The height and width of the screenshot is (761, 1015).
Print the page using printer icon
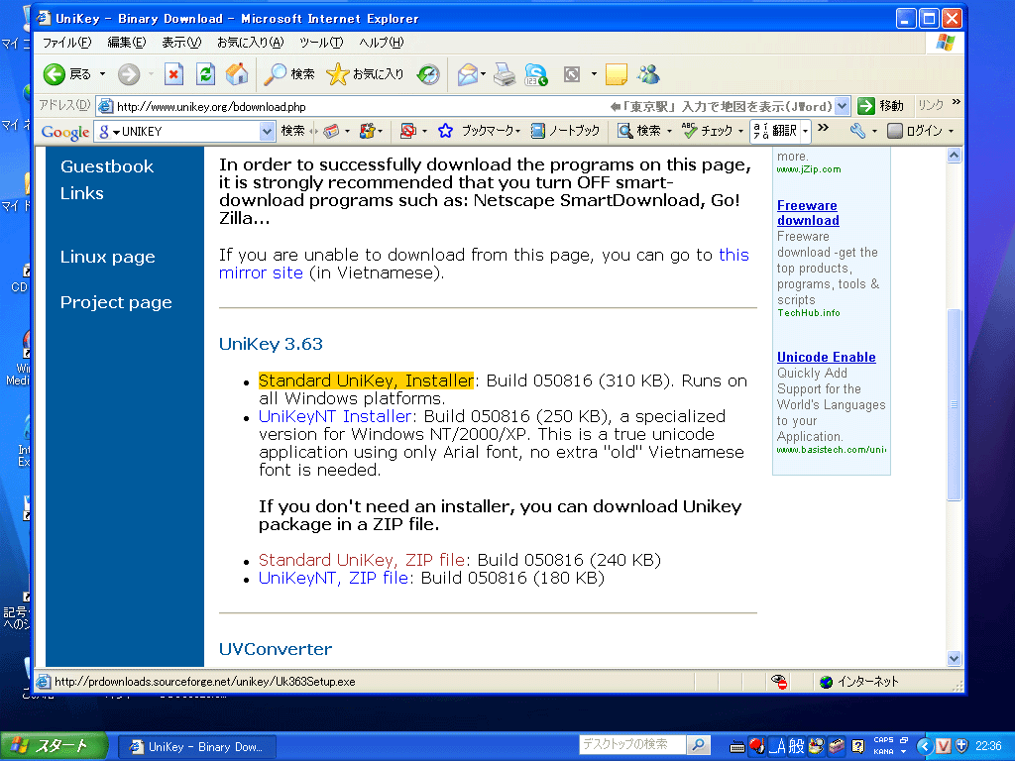click(505, 74)
